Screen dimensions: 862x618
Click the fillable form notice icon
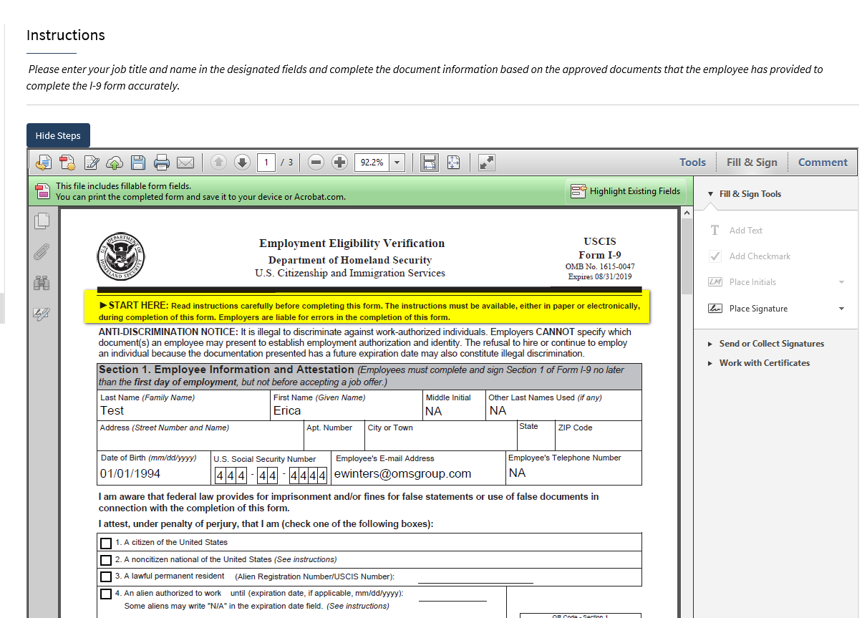coord(42,191)
